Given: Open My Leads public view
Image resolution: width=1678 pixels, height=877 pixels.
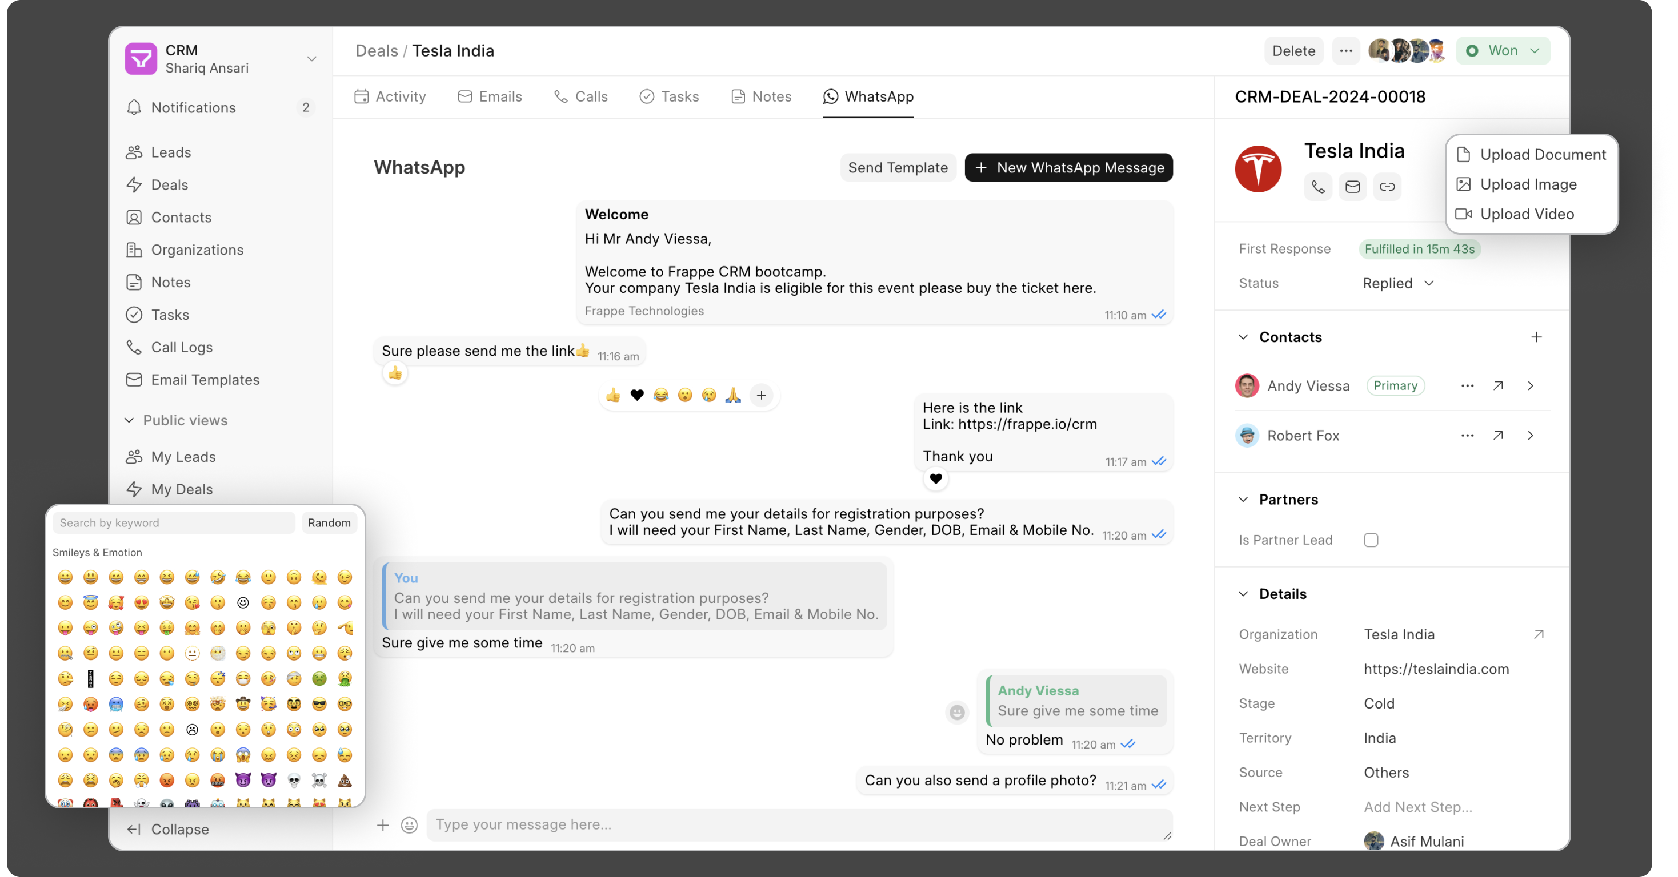Looking at the screenshot, I should pyautogui.click(x=220, y=457).
